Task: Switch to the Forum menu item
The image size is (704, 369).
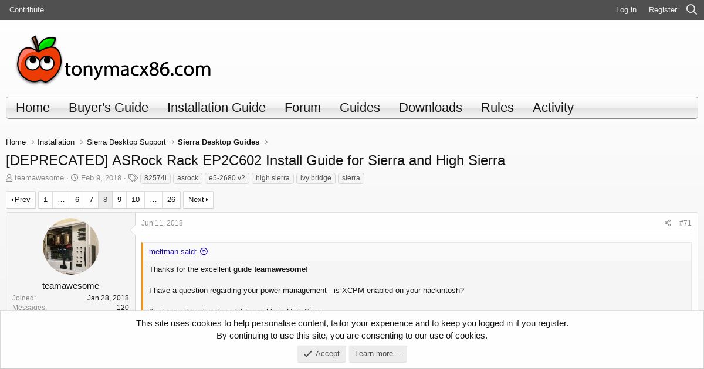Action: 303,108
